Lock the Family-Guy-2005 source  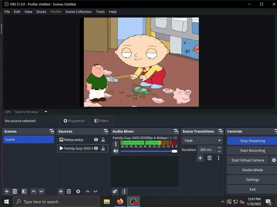click(x=103, y=149)
